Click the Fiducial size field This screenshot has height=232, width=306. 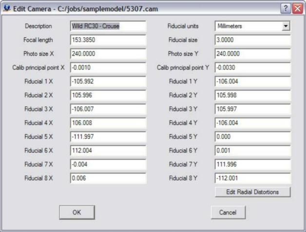[x=252, y=40]
